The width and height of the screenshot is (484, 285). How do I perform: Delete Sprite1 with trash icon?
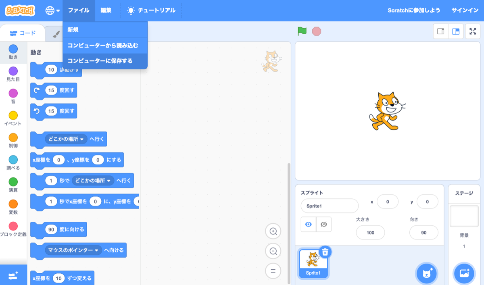coord(325,252)
